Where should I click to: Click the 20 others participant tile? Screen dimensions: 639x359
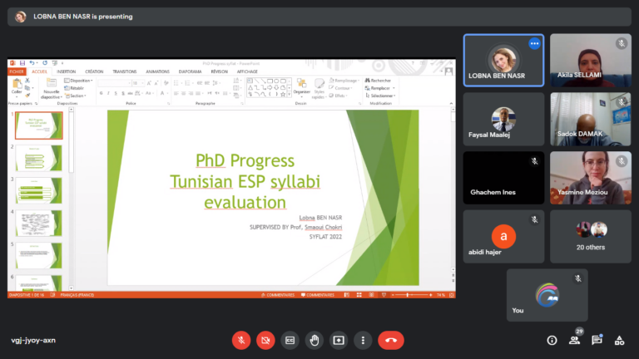(x=591, y=236)
